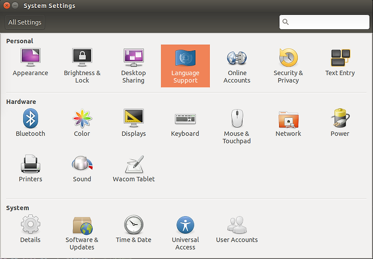Open Brightness & Lock settings
Screen dimensions: 373x259
(x=82, y=66)
